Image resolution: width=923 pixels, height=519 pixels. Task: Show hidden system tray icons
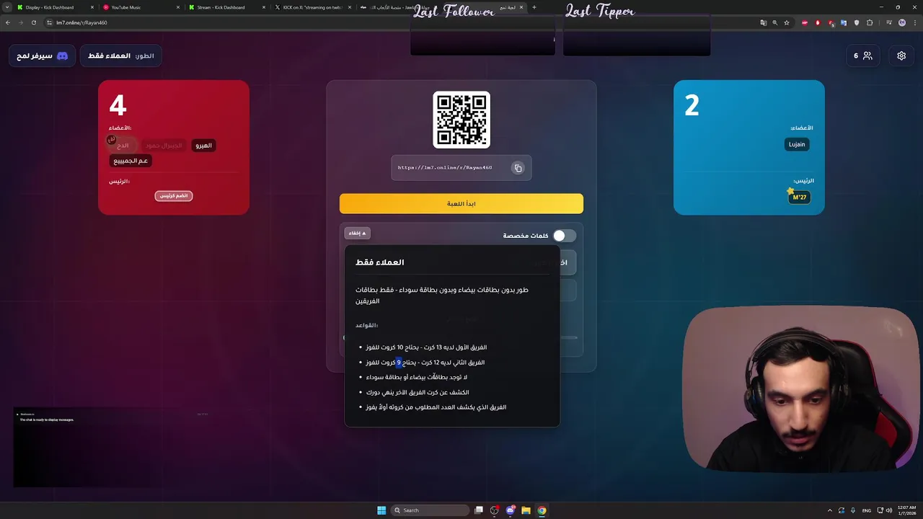[829, 510]
